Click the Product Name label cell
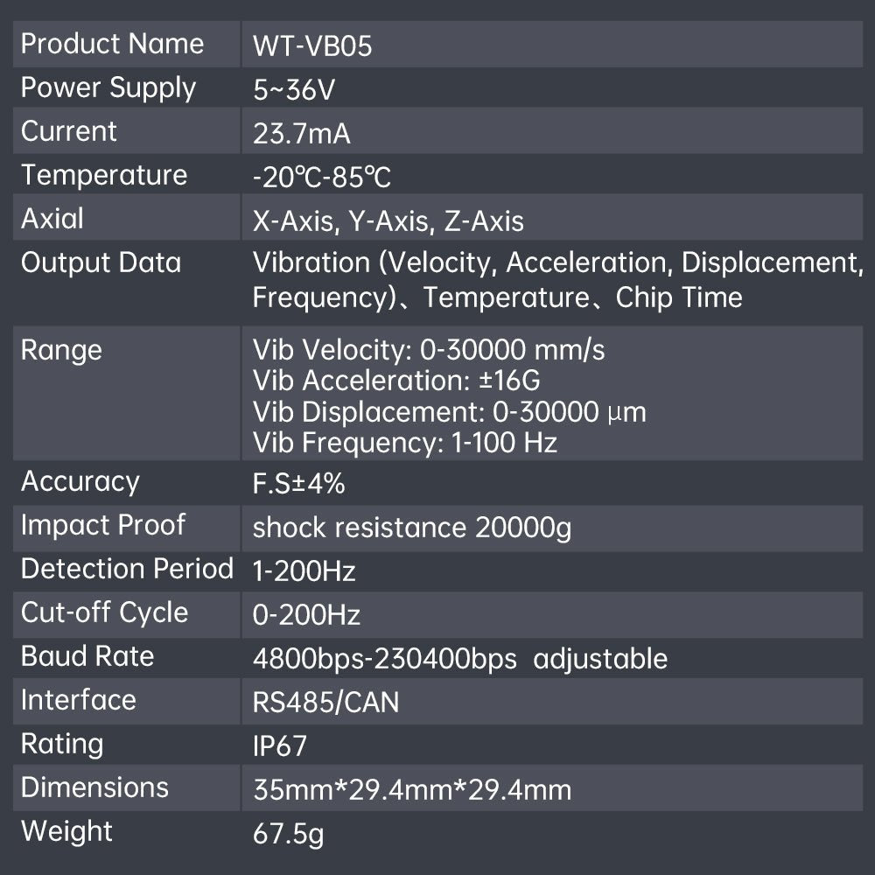 [x=112, y=45]
